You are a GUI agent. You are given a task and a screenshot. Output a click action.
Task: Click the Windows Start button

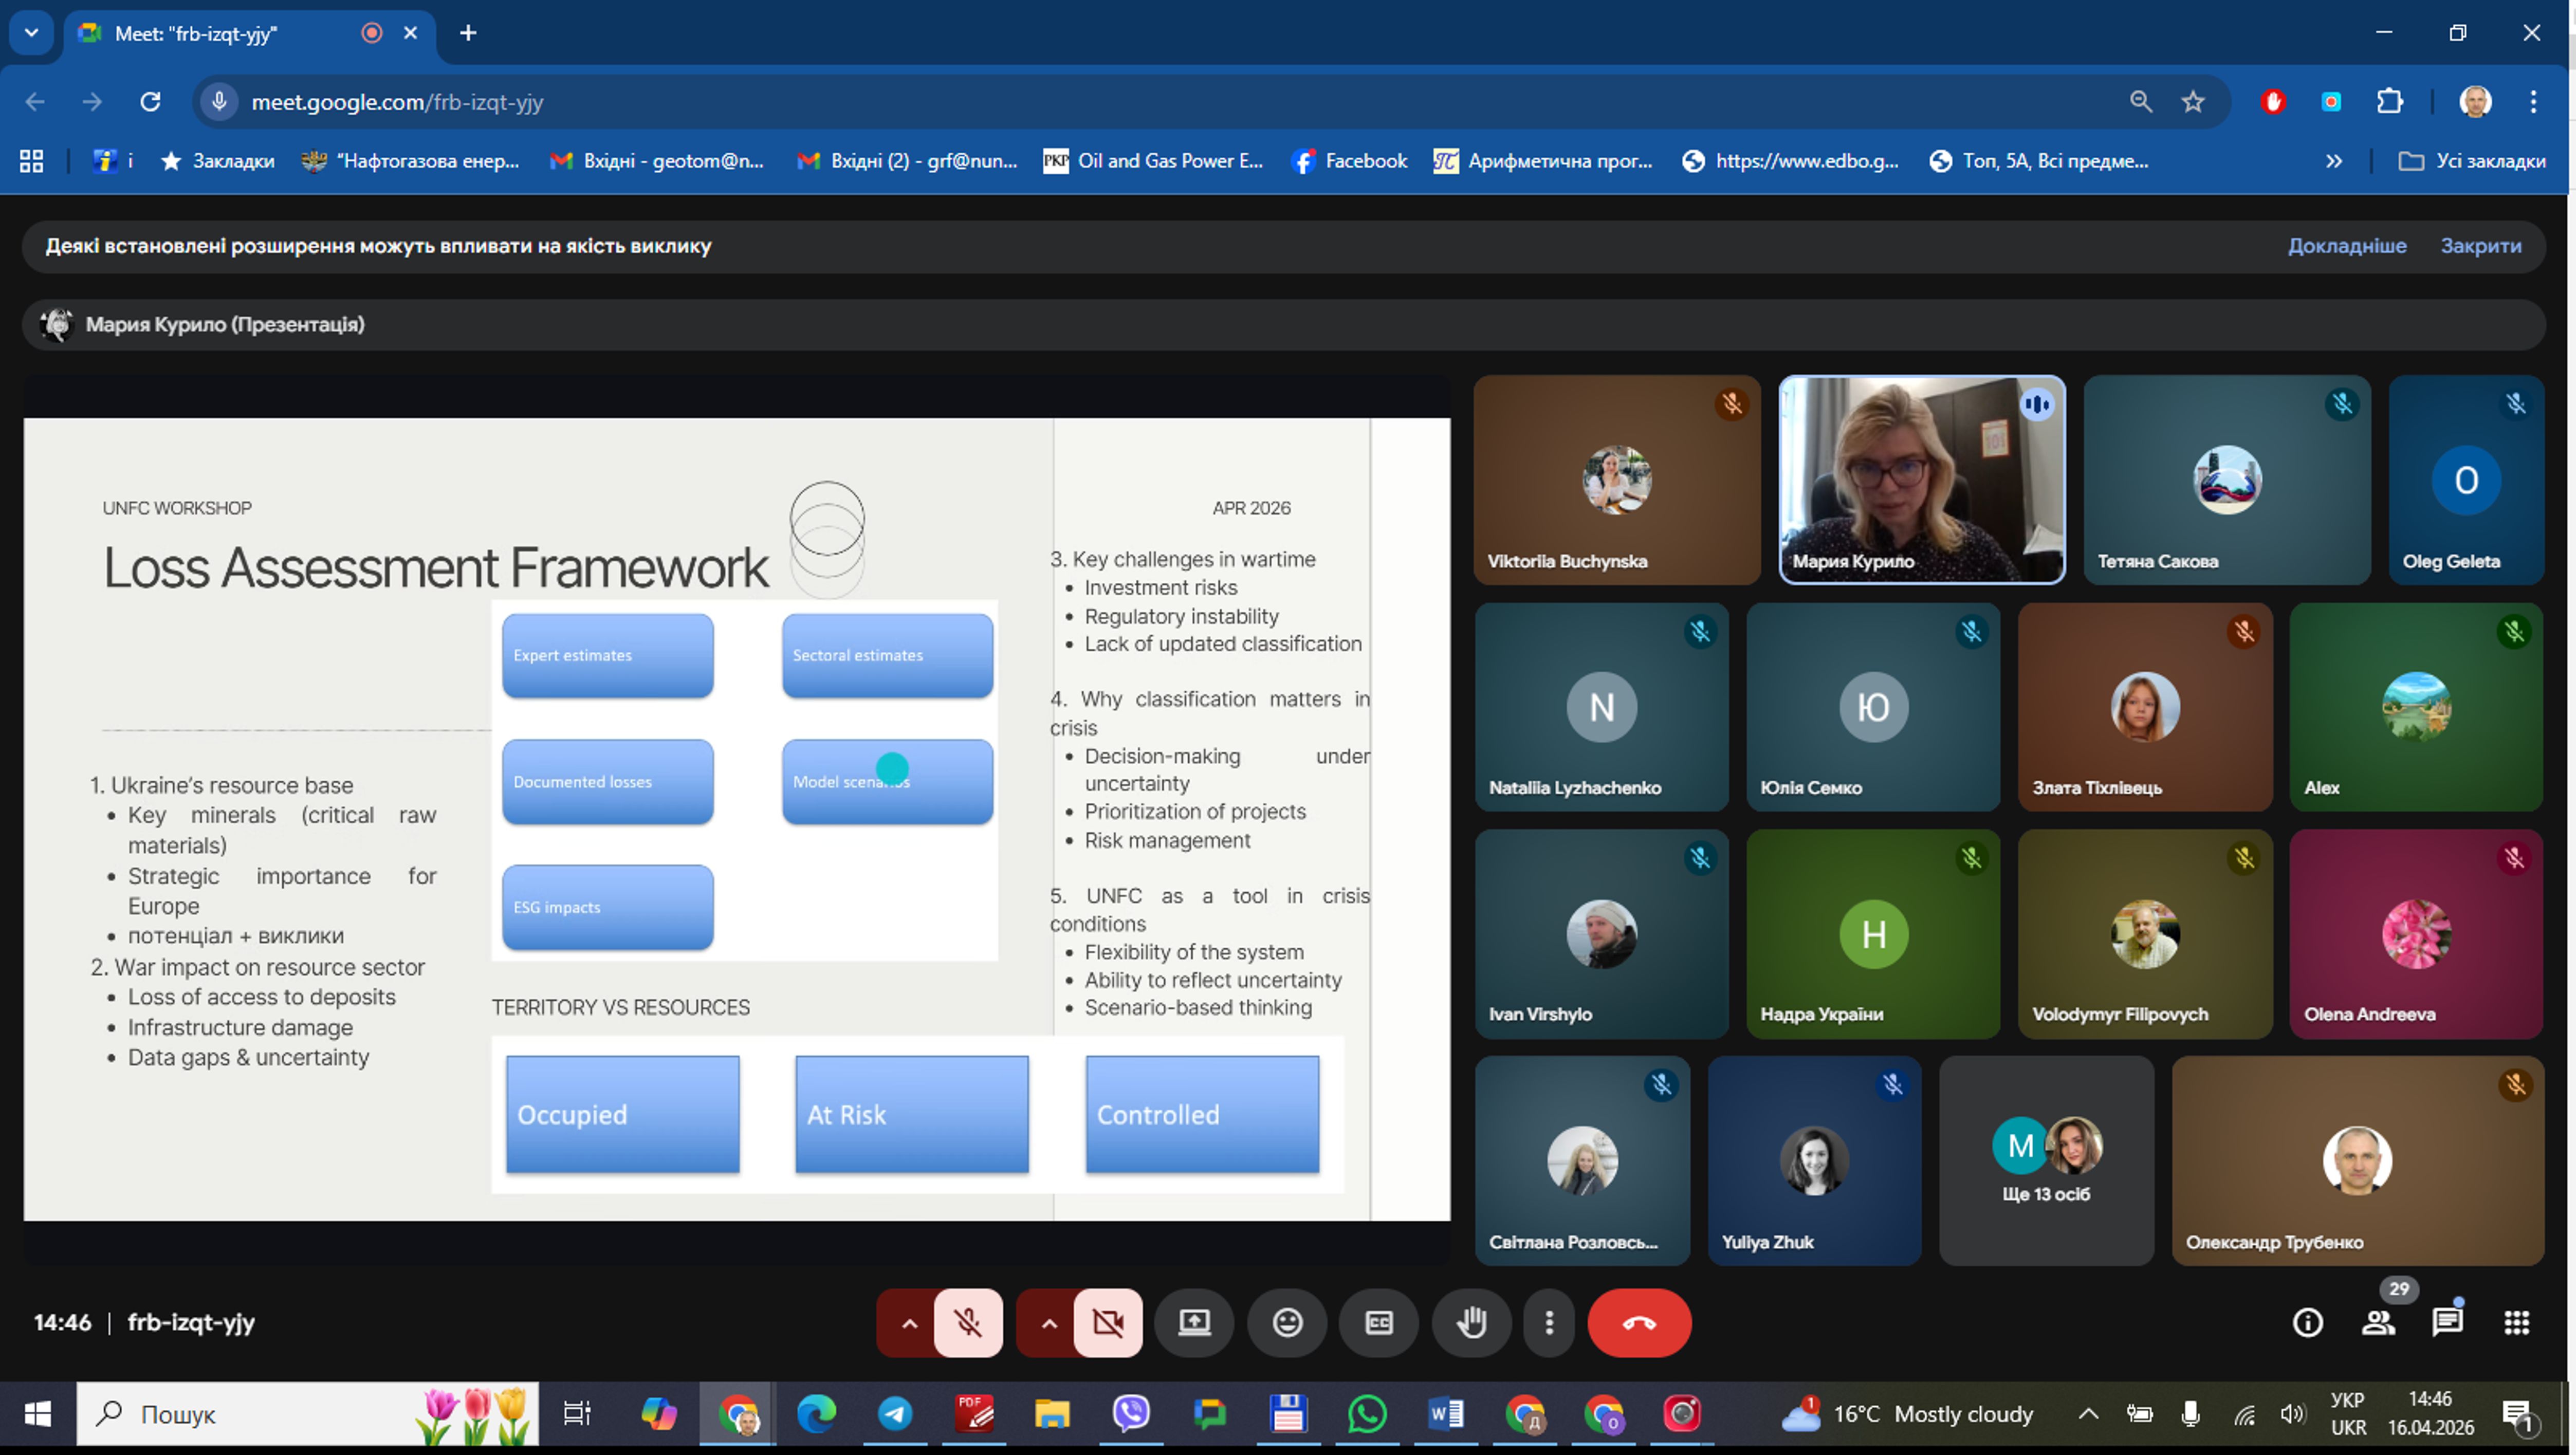(x=37, y=1413)
